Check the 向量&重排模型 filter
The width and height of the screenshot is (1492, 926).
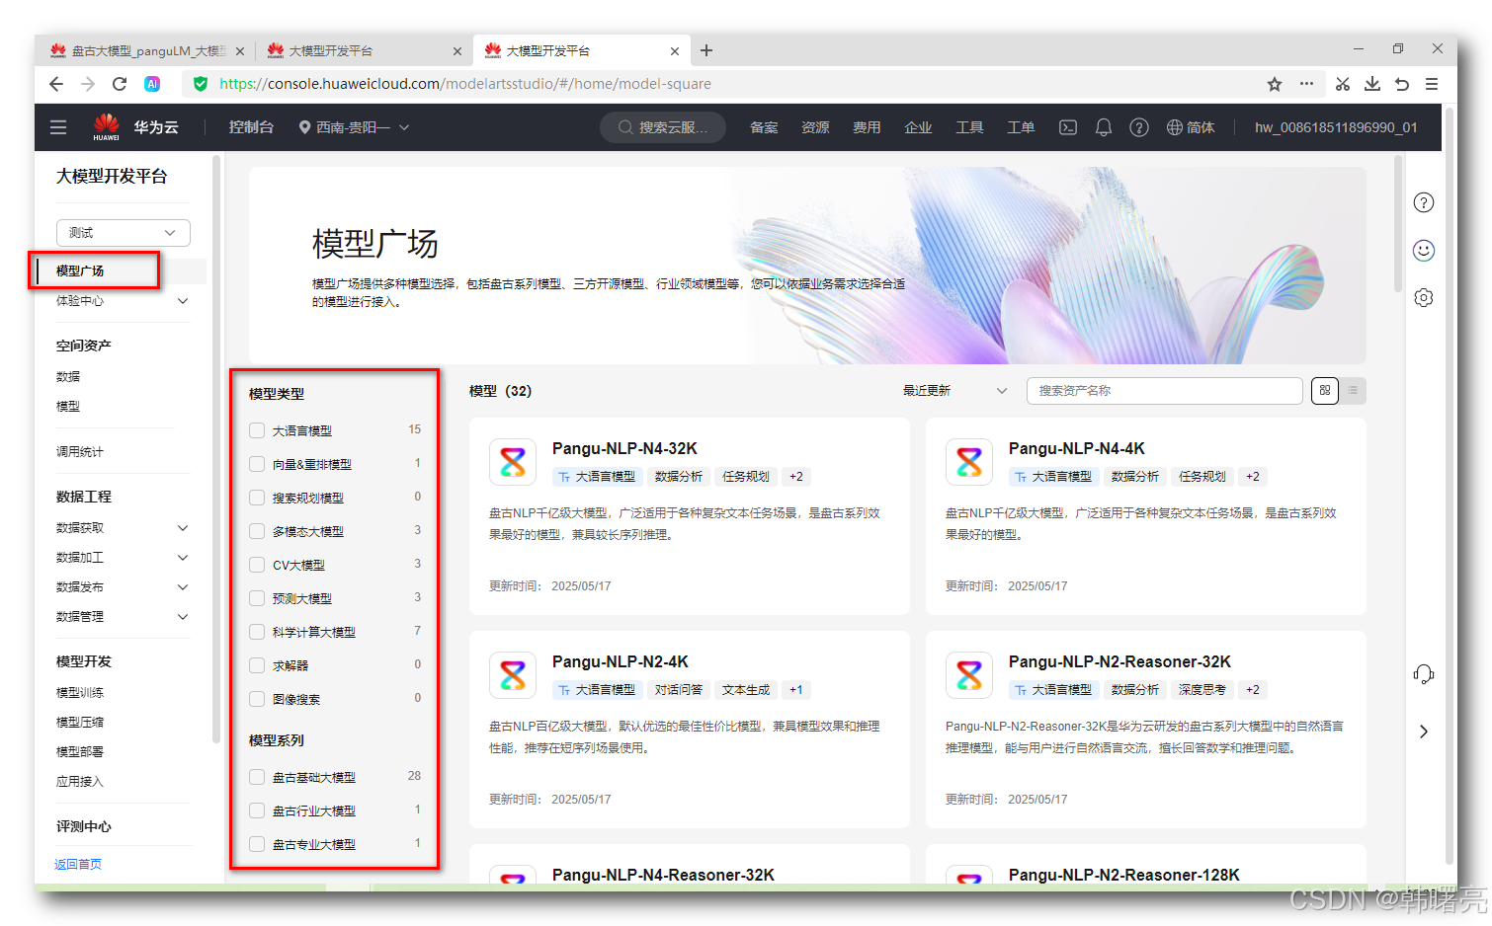click(x=257, y=464)
